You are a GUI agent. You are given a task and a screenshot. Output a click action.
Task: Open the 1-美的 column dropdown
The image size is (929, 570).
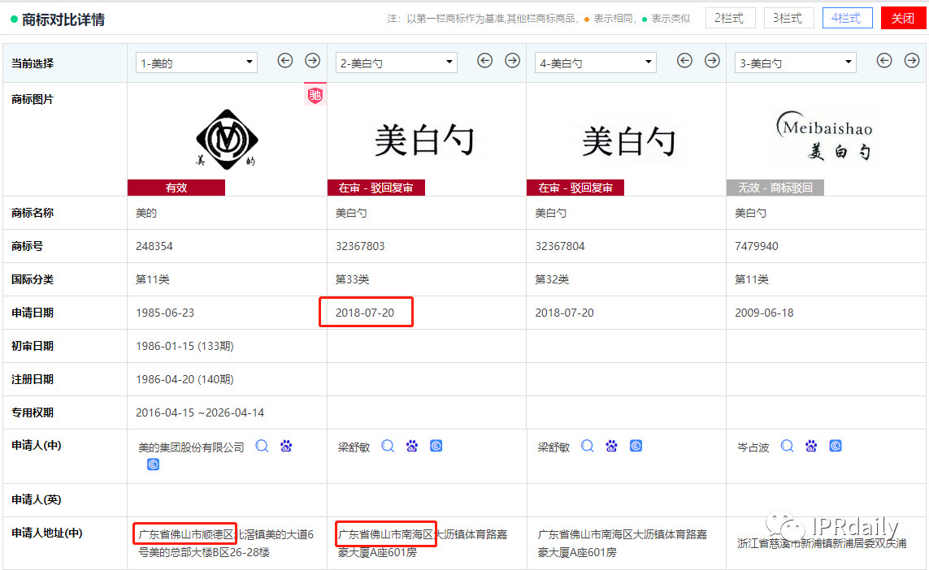click(x=196, y=63)
